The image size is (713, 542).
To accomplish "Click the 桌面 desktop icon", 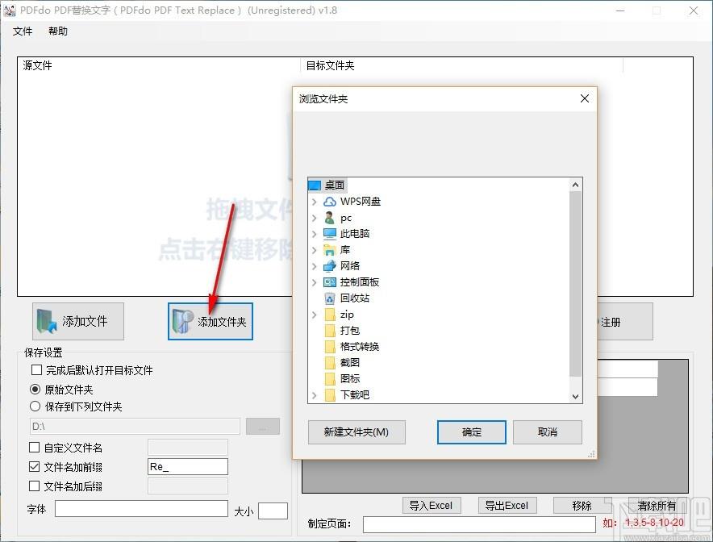I will 315,185.
